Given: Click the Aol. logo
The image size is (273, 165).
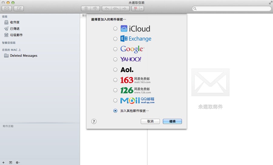Looking at the screenshot, I should pos(127,70).
